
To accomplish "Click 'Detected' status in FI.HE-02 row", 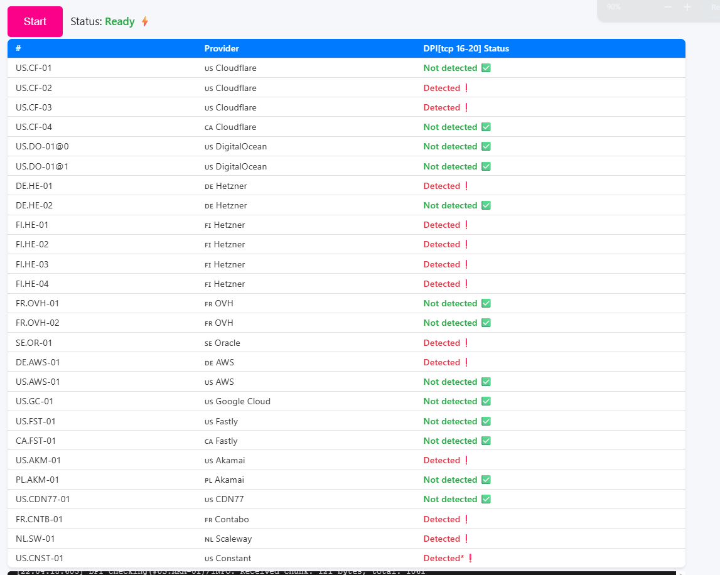I will 442,244.
